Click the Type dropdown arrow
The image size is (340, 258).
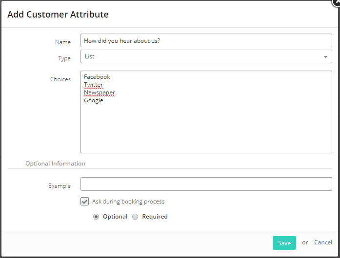[x=325, y=57]
